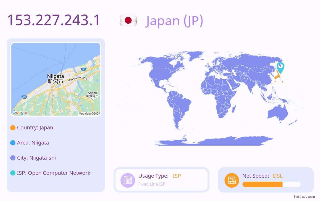This screenshot has width=320, height=201.
Task: Click the IP address 153.227.243.1
Action: click(x=53, y=20)
